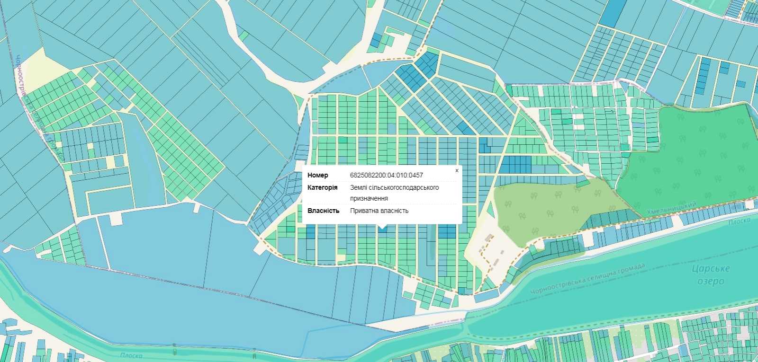Click the Категорія value text in popup

pos(394,193)
